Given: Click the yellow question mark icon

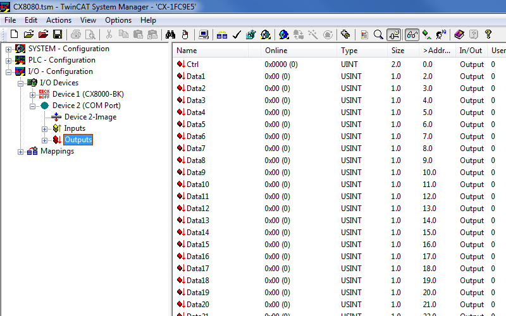Looking at the screenshot, I should tap(488, 34).
